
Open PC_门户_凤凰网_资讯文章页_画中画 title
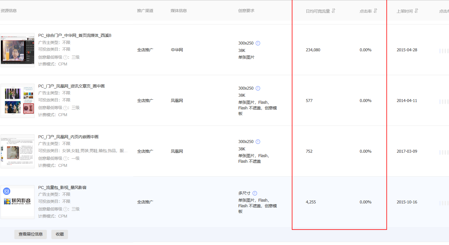click(x=72, y=86)
